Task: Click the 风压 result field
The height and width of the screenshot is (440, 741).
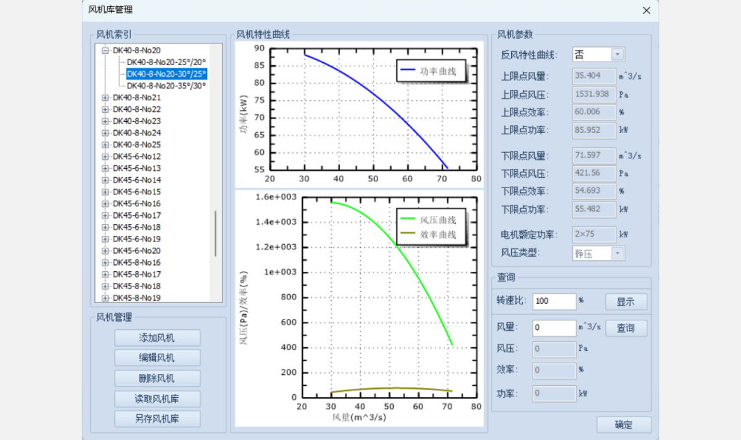Action: (554, 349)
